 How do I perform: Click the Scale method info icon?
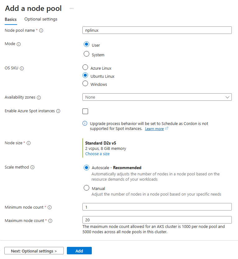pyautogui.click(x=32, y=167)
